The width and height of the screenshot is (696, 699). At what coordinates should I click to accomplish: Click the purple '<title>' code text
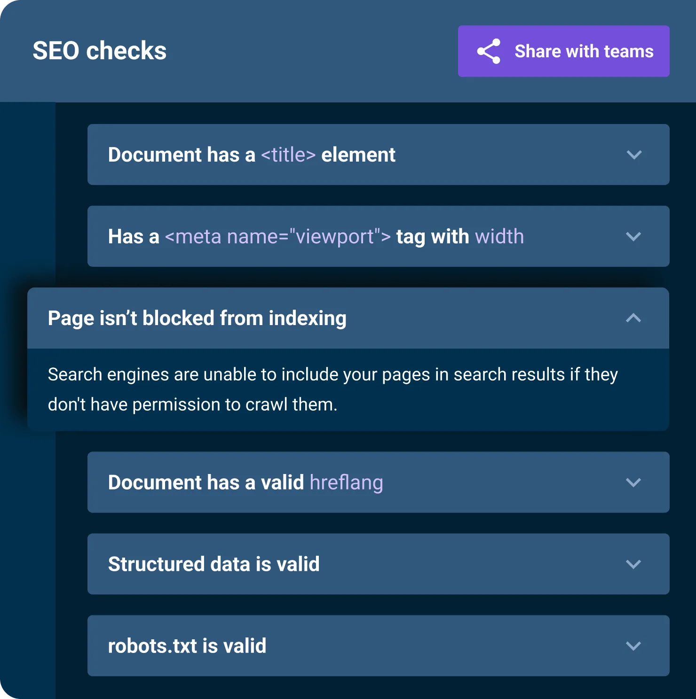(x=288, y=155)
